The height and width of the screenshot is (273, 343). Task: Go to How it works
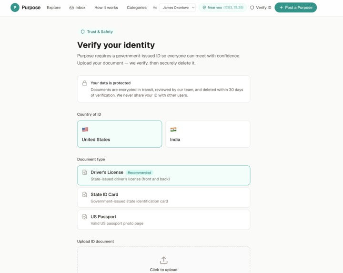point(106,8)
